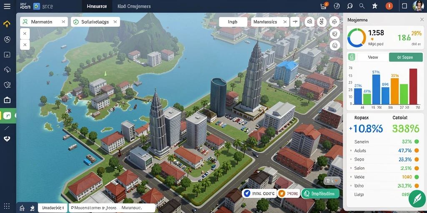Click the tallest red bar in chart
Viewport: 427px width, 213px height.
(x=413, y=87)
